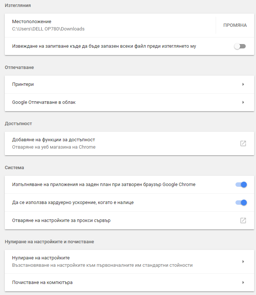Viewport: 256px width, 295px height.
Task: Click the Извеждане на запитване download label text
Action: [x=106, y=46]
